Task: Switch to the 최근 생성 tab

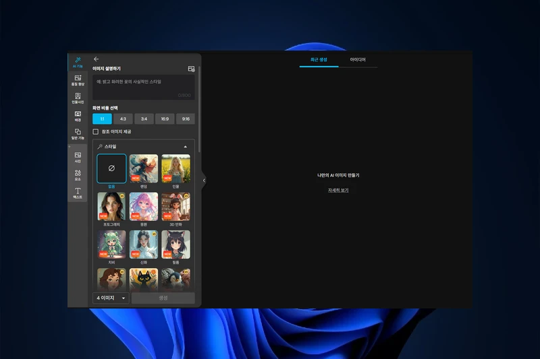Action: pos(319,60)
